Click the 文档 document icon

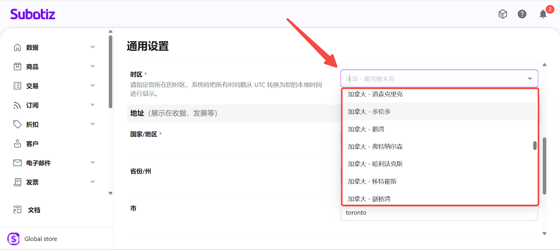click(17, 210)
